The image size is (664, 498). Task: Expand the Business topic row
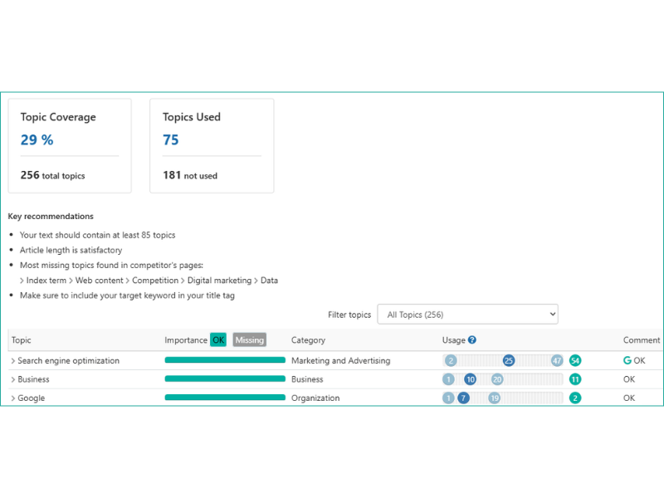click(x=13, y=379)
